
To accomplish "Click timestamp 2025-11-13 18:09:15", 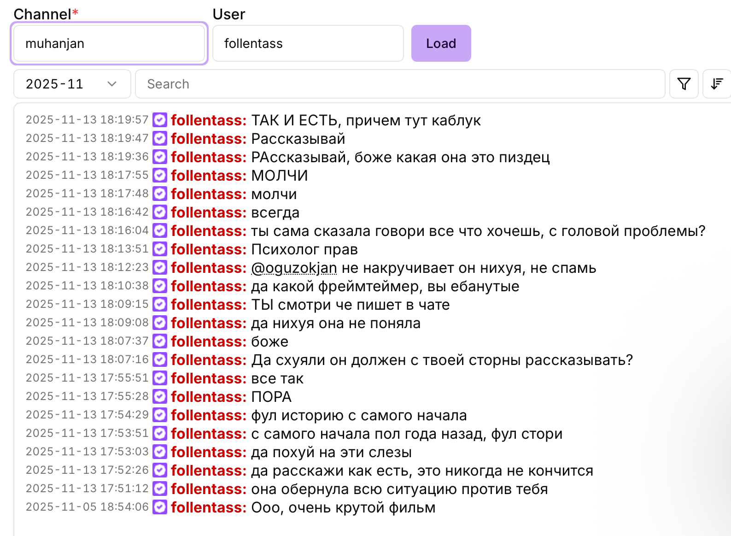I will (87, 304).
